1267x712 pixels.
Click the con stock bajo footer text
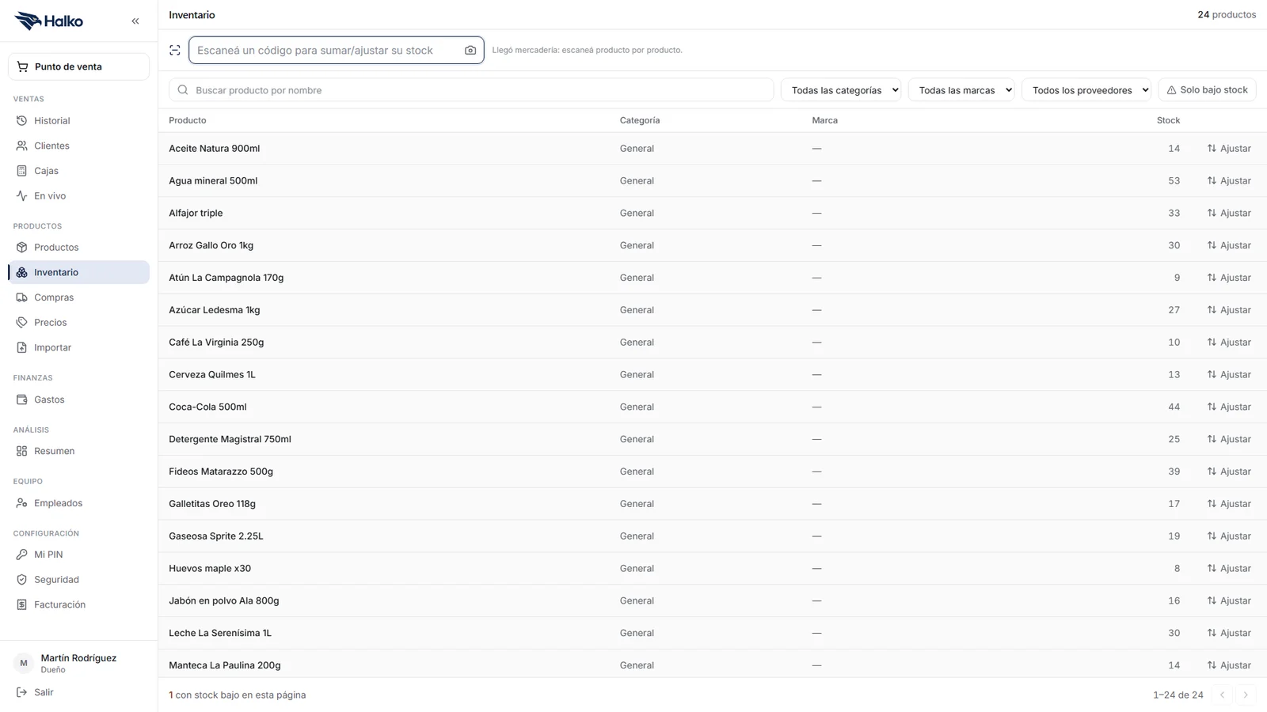coord(238,695)
